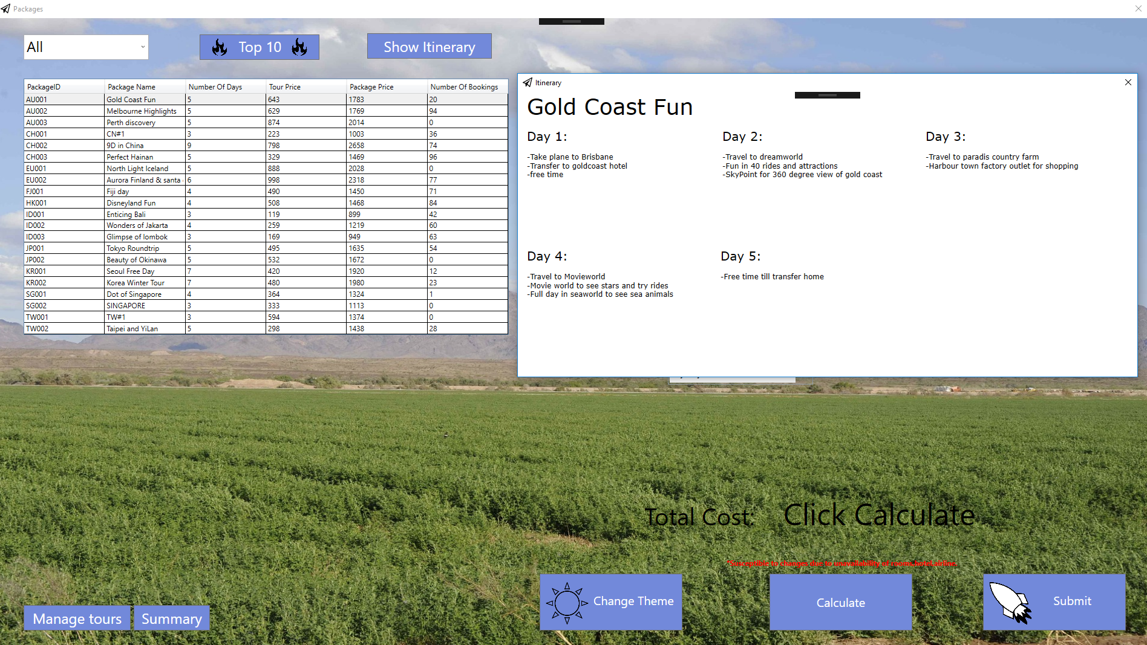This screenshot has height=645, width=1147.
Task: Click the Packages paper plane title icon
Action: 6,9
